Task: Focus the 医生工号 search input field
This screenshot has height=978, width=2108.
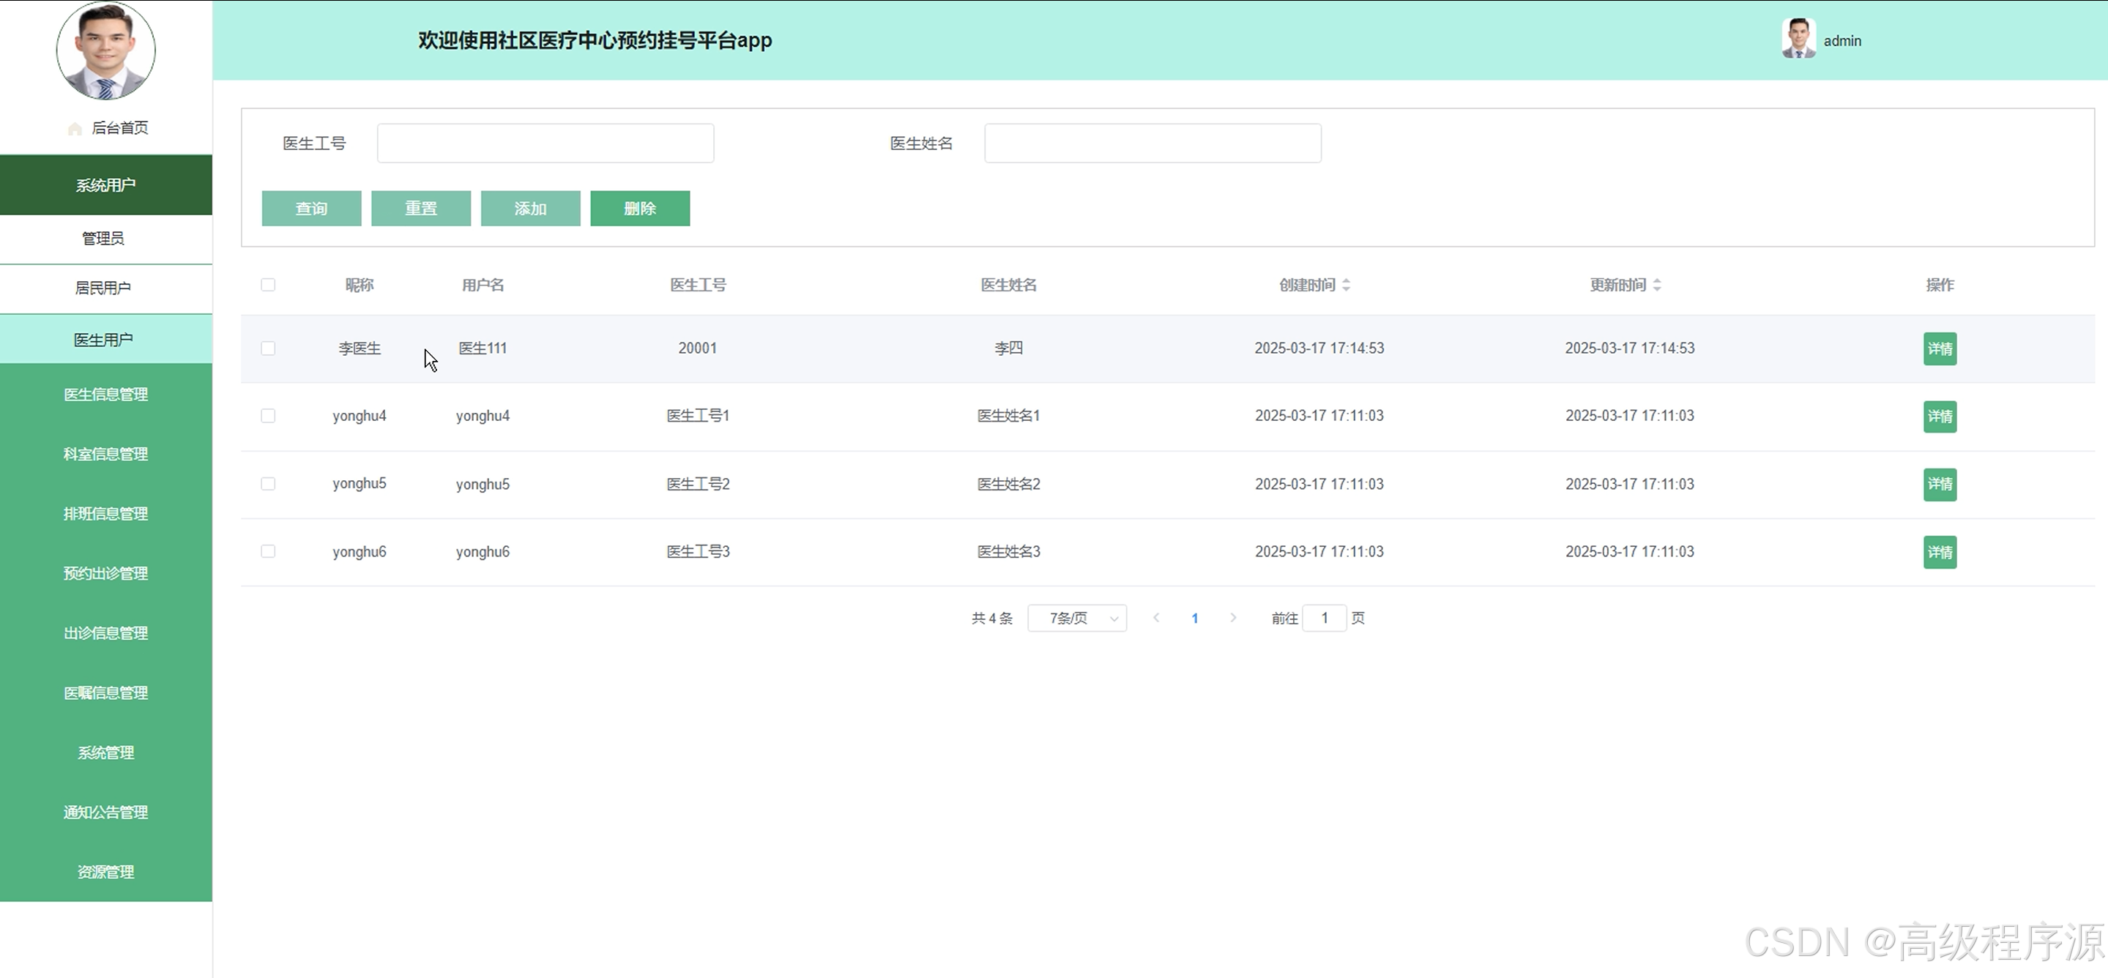Action: tap(545, 143)
